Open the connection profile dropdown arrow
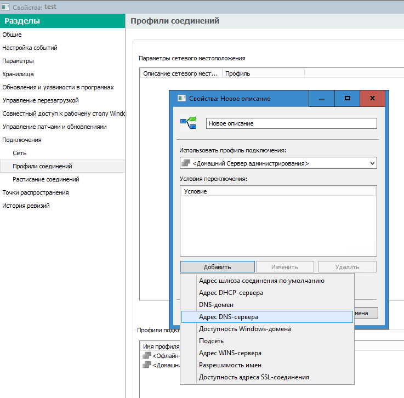Viewport: 404px width, 398px height. point(373,163)
